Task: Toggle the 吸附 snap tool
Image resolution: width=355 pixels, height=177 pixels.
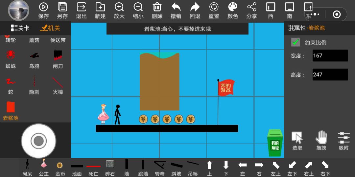Action: click(344, 141)
